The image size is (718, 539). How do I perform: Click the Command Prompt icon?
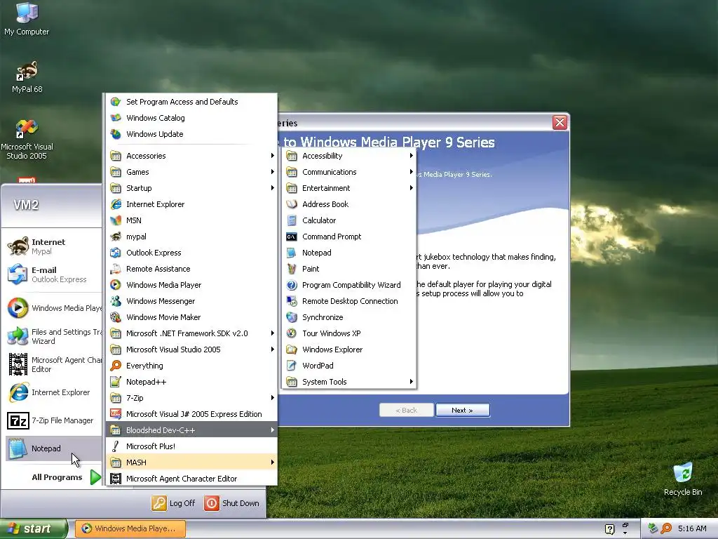pyautogui.click(x=292, y=237)
